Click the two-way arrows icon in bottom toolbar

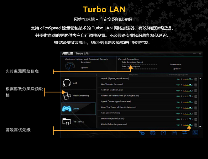coord(185,133)
